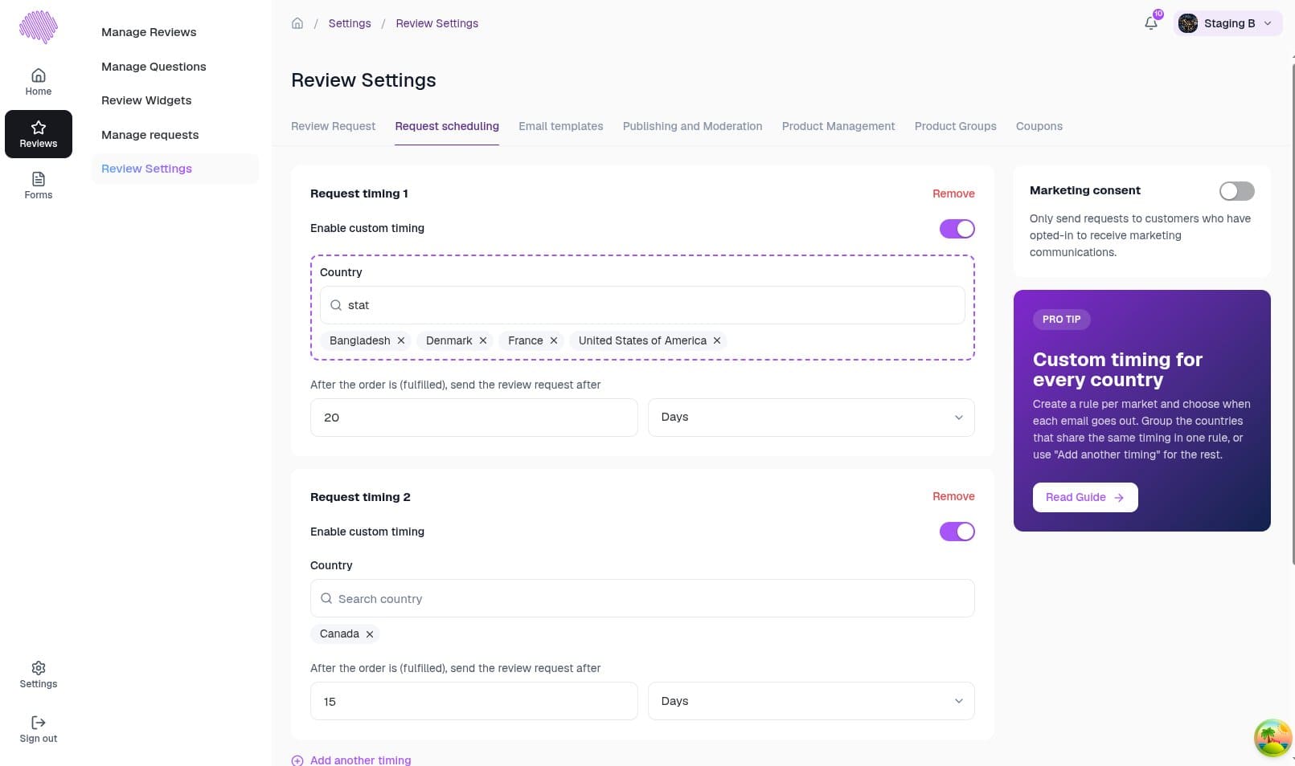The width and height of the screenshot is (1295, 766).
Task: Click Settings breadcrumb link
Action: tap(350, 23)
